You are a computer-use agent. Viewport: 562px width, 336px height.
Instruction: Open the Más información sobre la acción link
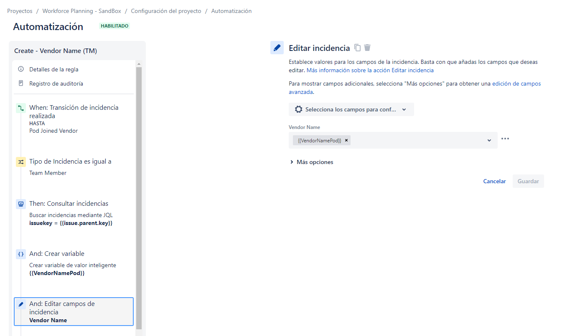(x=370, y=70)
